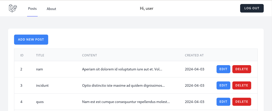Edit the post titled quos

223,102
